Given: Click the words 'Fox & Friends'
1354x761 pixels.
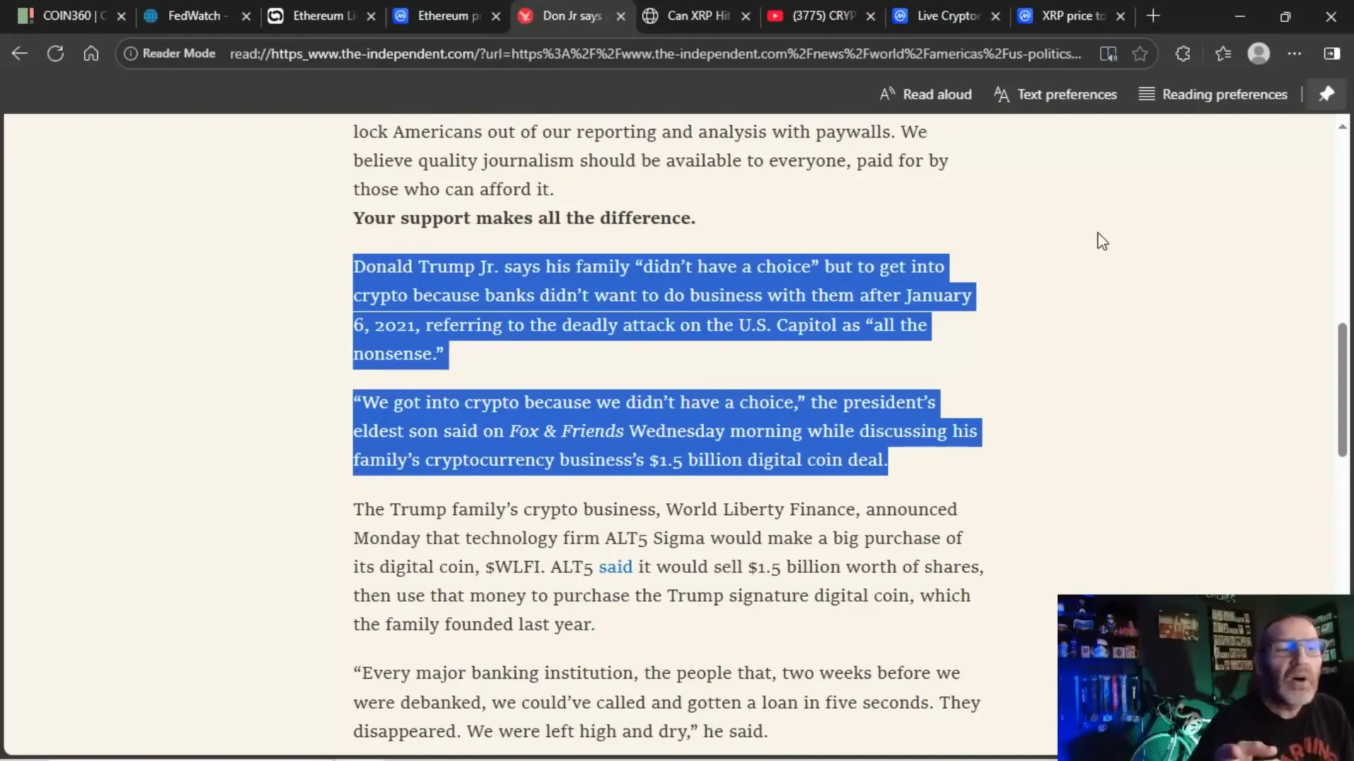Looking at the screenshot, I should tap(566, 431).
